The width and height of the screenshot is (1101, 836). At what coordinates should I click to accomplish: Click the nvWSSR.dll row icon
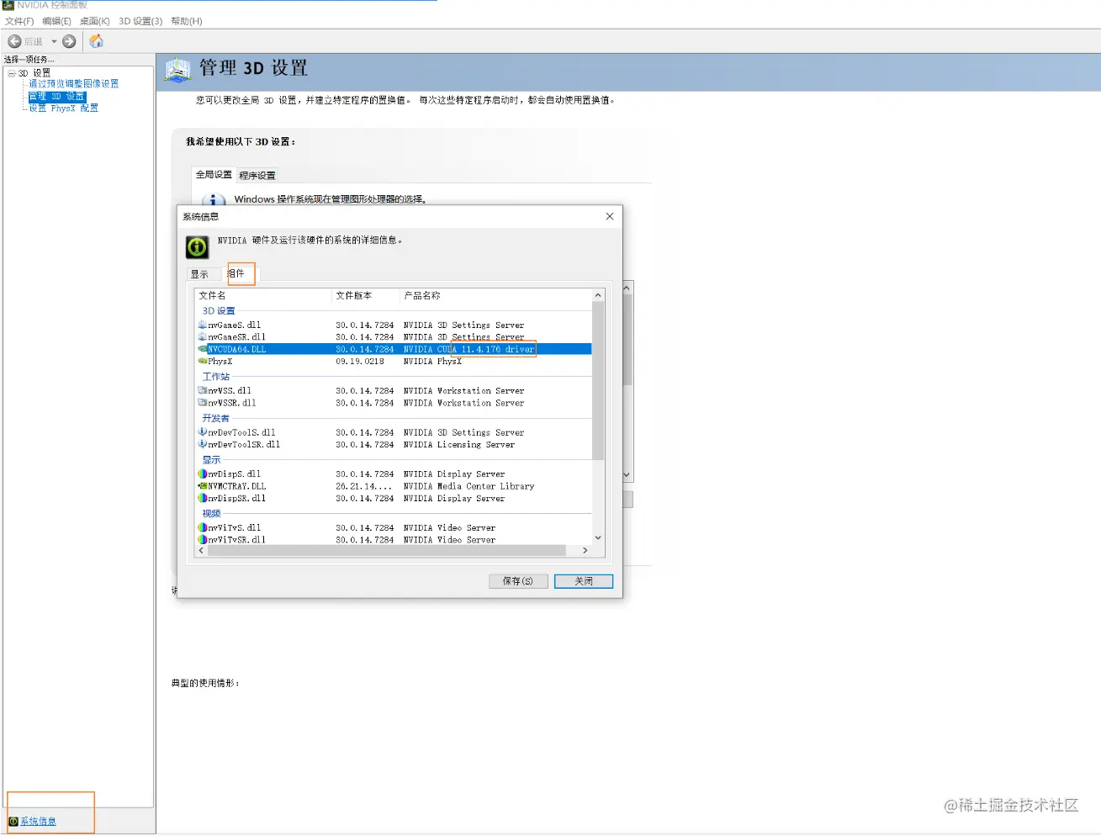pyautogui.click(x=202, y=402)
